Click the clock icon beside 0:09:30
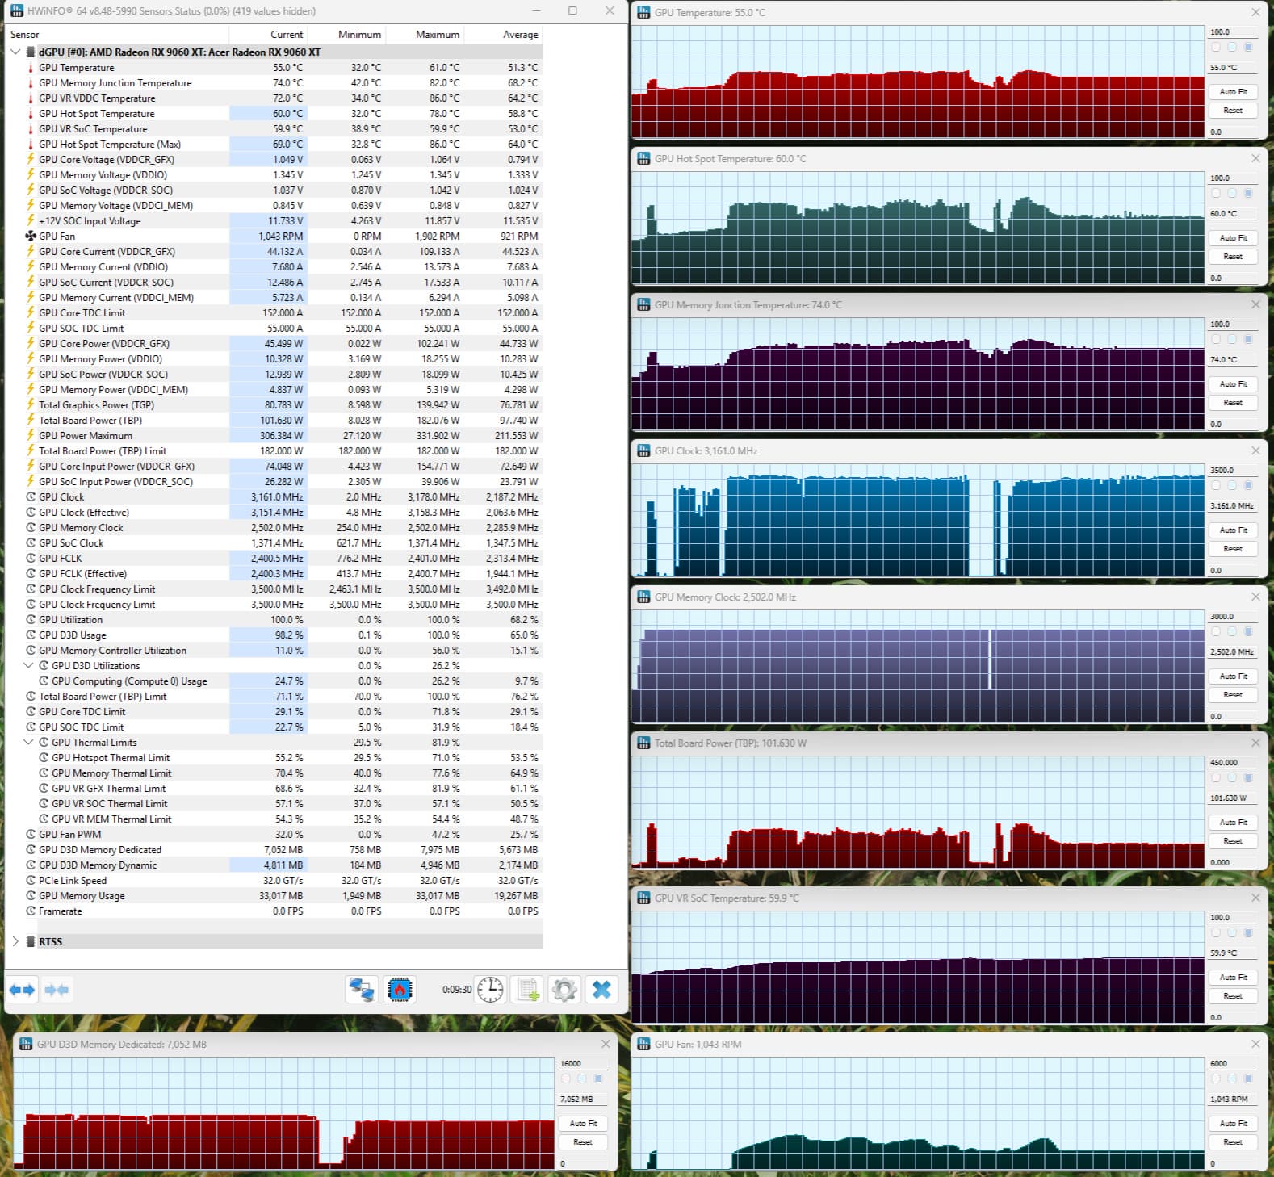The height and width of the screenshot is (1177, 1274). click(x=490, y=990)
